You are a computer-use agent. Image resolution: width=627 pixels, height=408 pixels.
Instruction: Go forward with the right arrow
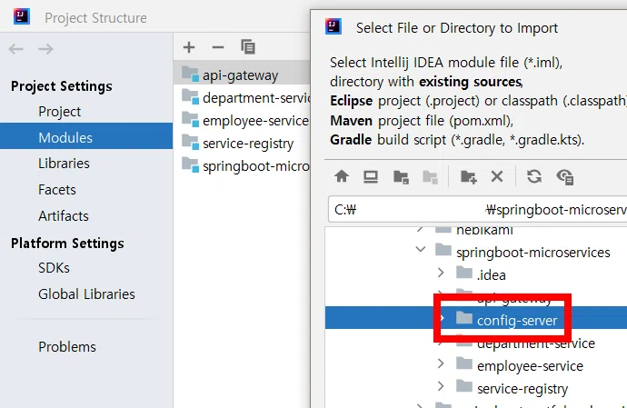point(45,49)
